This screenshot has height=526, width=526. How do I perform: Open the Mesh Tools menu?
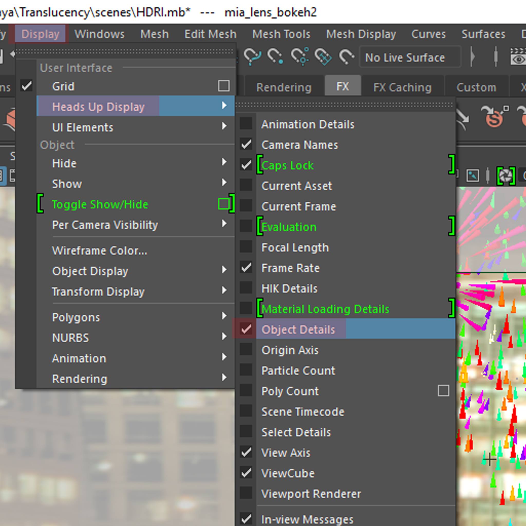[281, 34]
